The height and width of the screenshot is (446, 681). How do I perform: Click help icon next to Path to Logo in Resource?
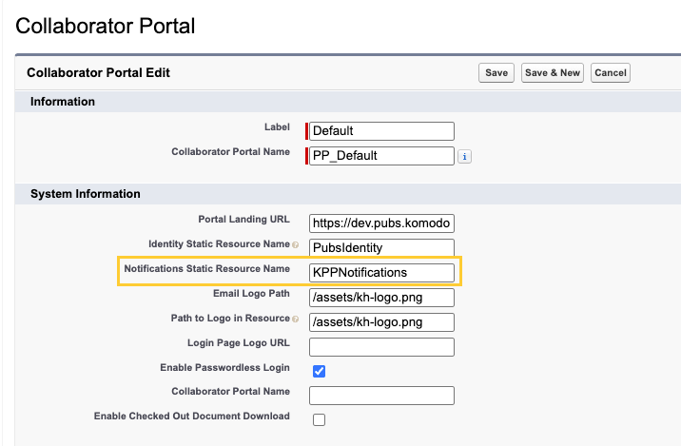(295, 320)
